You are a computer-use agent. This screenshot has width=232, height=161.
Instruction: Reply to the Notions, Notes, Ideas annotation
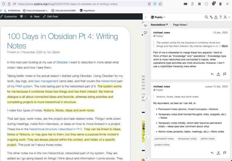[x=212, y=153]
